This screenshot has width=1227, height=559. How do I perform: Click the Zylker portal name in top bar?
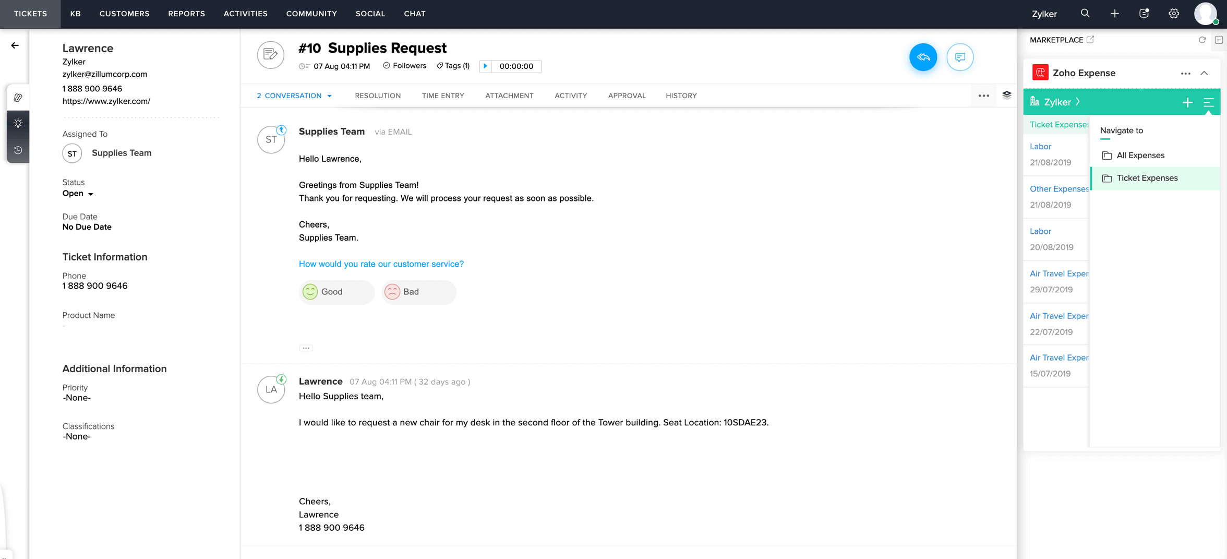[x=1044, y=14]
